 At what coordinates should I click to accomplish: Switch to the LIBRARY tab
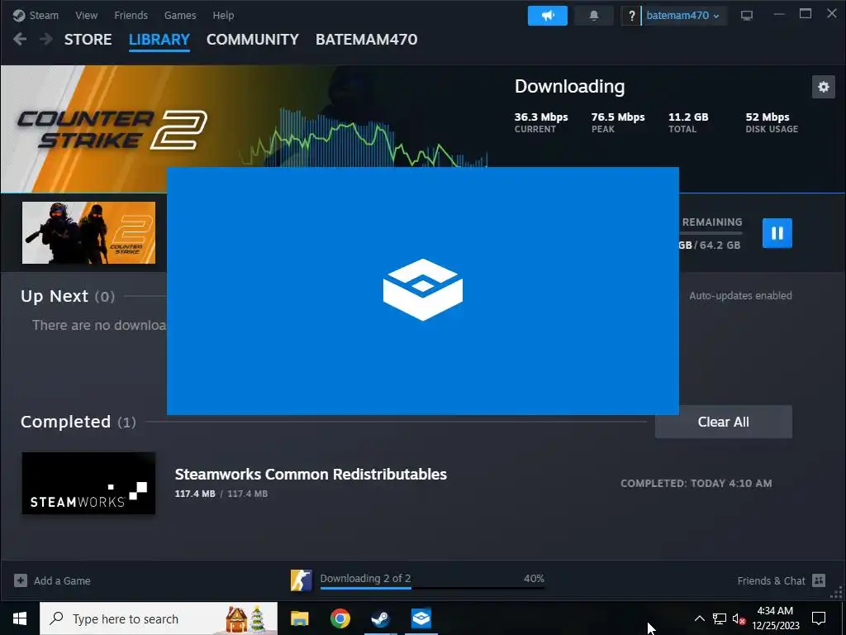tap(159, 40)
